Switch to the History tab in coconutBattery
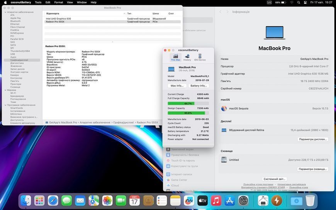Viewport: 336px width, 210px height. [187, 58]
